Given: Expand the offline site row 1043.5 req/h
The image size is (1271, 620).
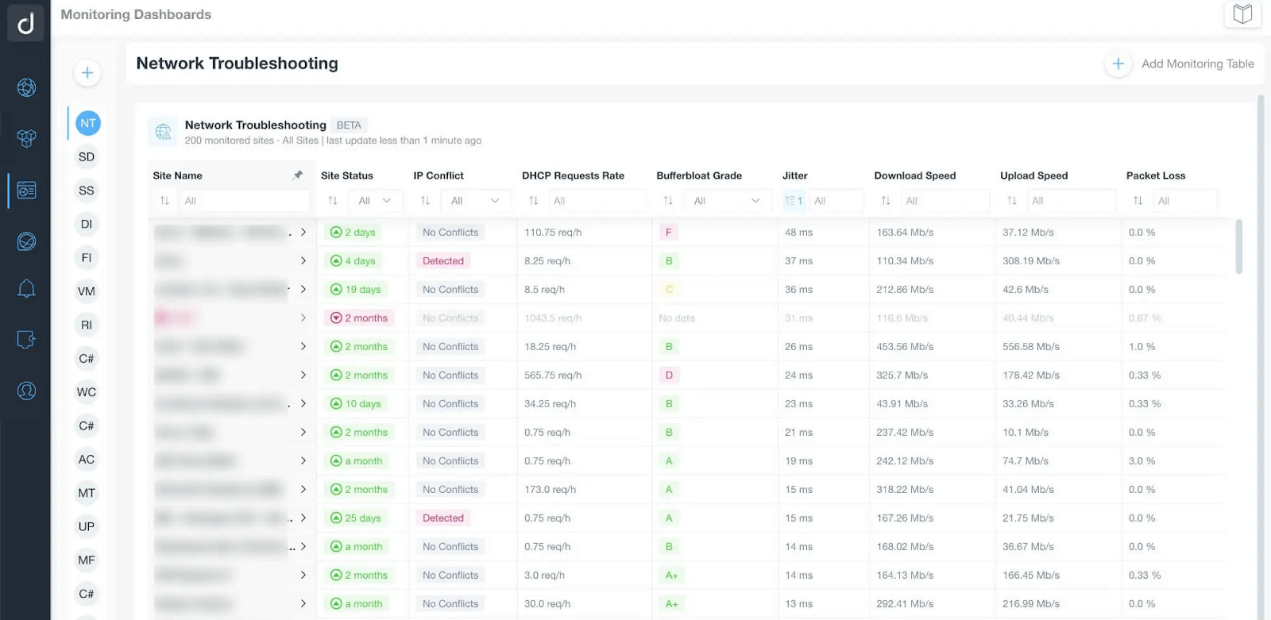Looking at the screenshot, I should point(303,318).
